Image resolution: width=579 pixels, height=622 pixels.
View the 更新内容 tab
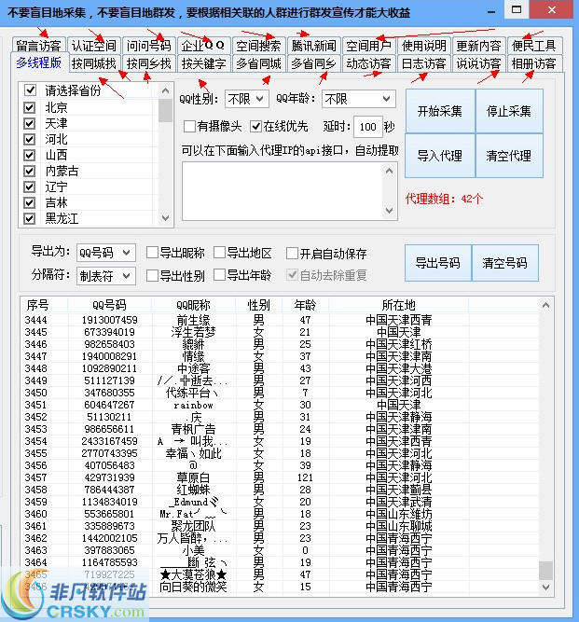(478, 46)
